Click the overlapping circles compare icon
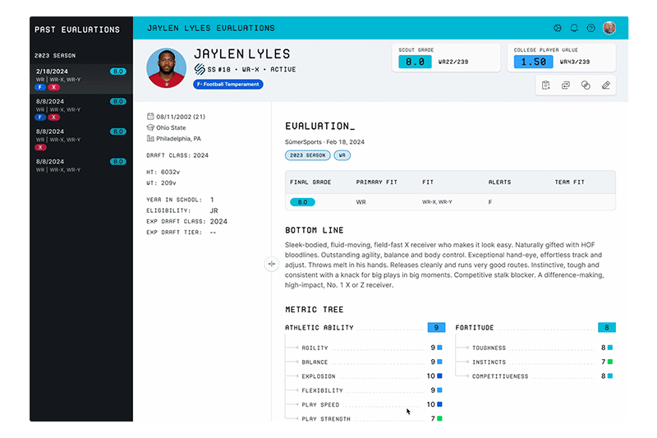657x438 pixels. tap(586, 85)
